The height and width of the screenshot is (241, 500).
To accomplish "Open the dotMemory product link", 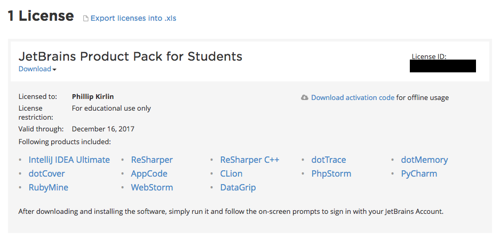I will 424,160.
